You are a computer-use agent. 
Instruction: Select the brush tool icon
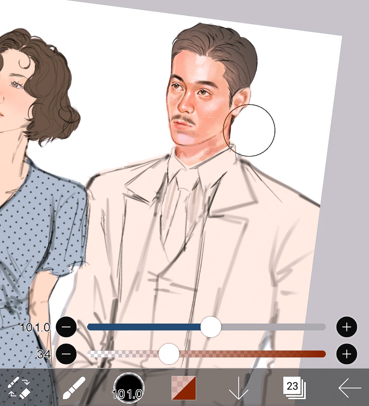[74, 388]
